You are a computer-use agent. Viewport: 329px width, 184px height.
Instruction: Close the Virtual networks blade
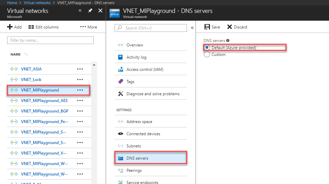coord(100,11)
